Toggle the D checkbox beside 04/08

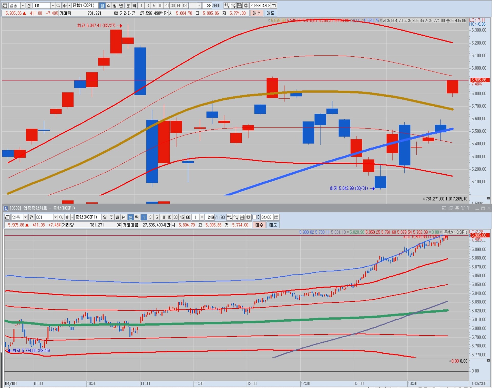(x=254, y=217)
